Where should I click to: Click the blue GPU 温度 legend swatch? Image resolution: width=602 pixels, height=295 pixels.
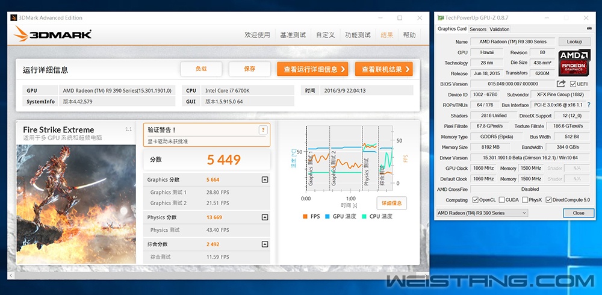327,217
